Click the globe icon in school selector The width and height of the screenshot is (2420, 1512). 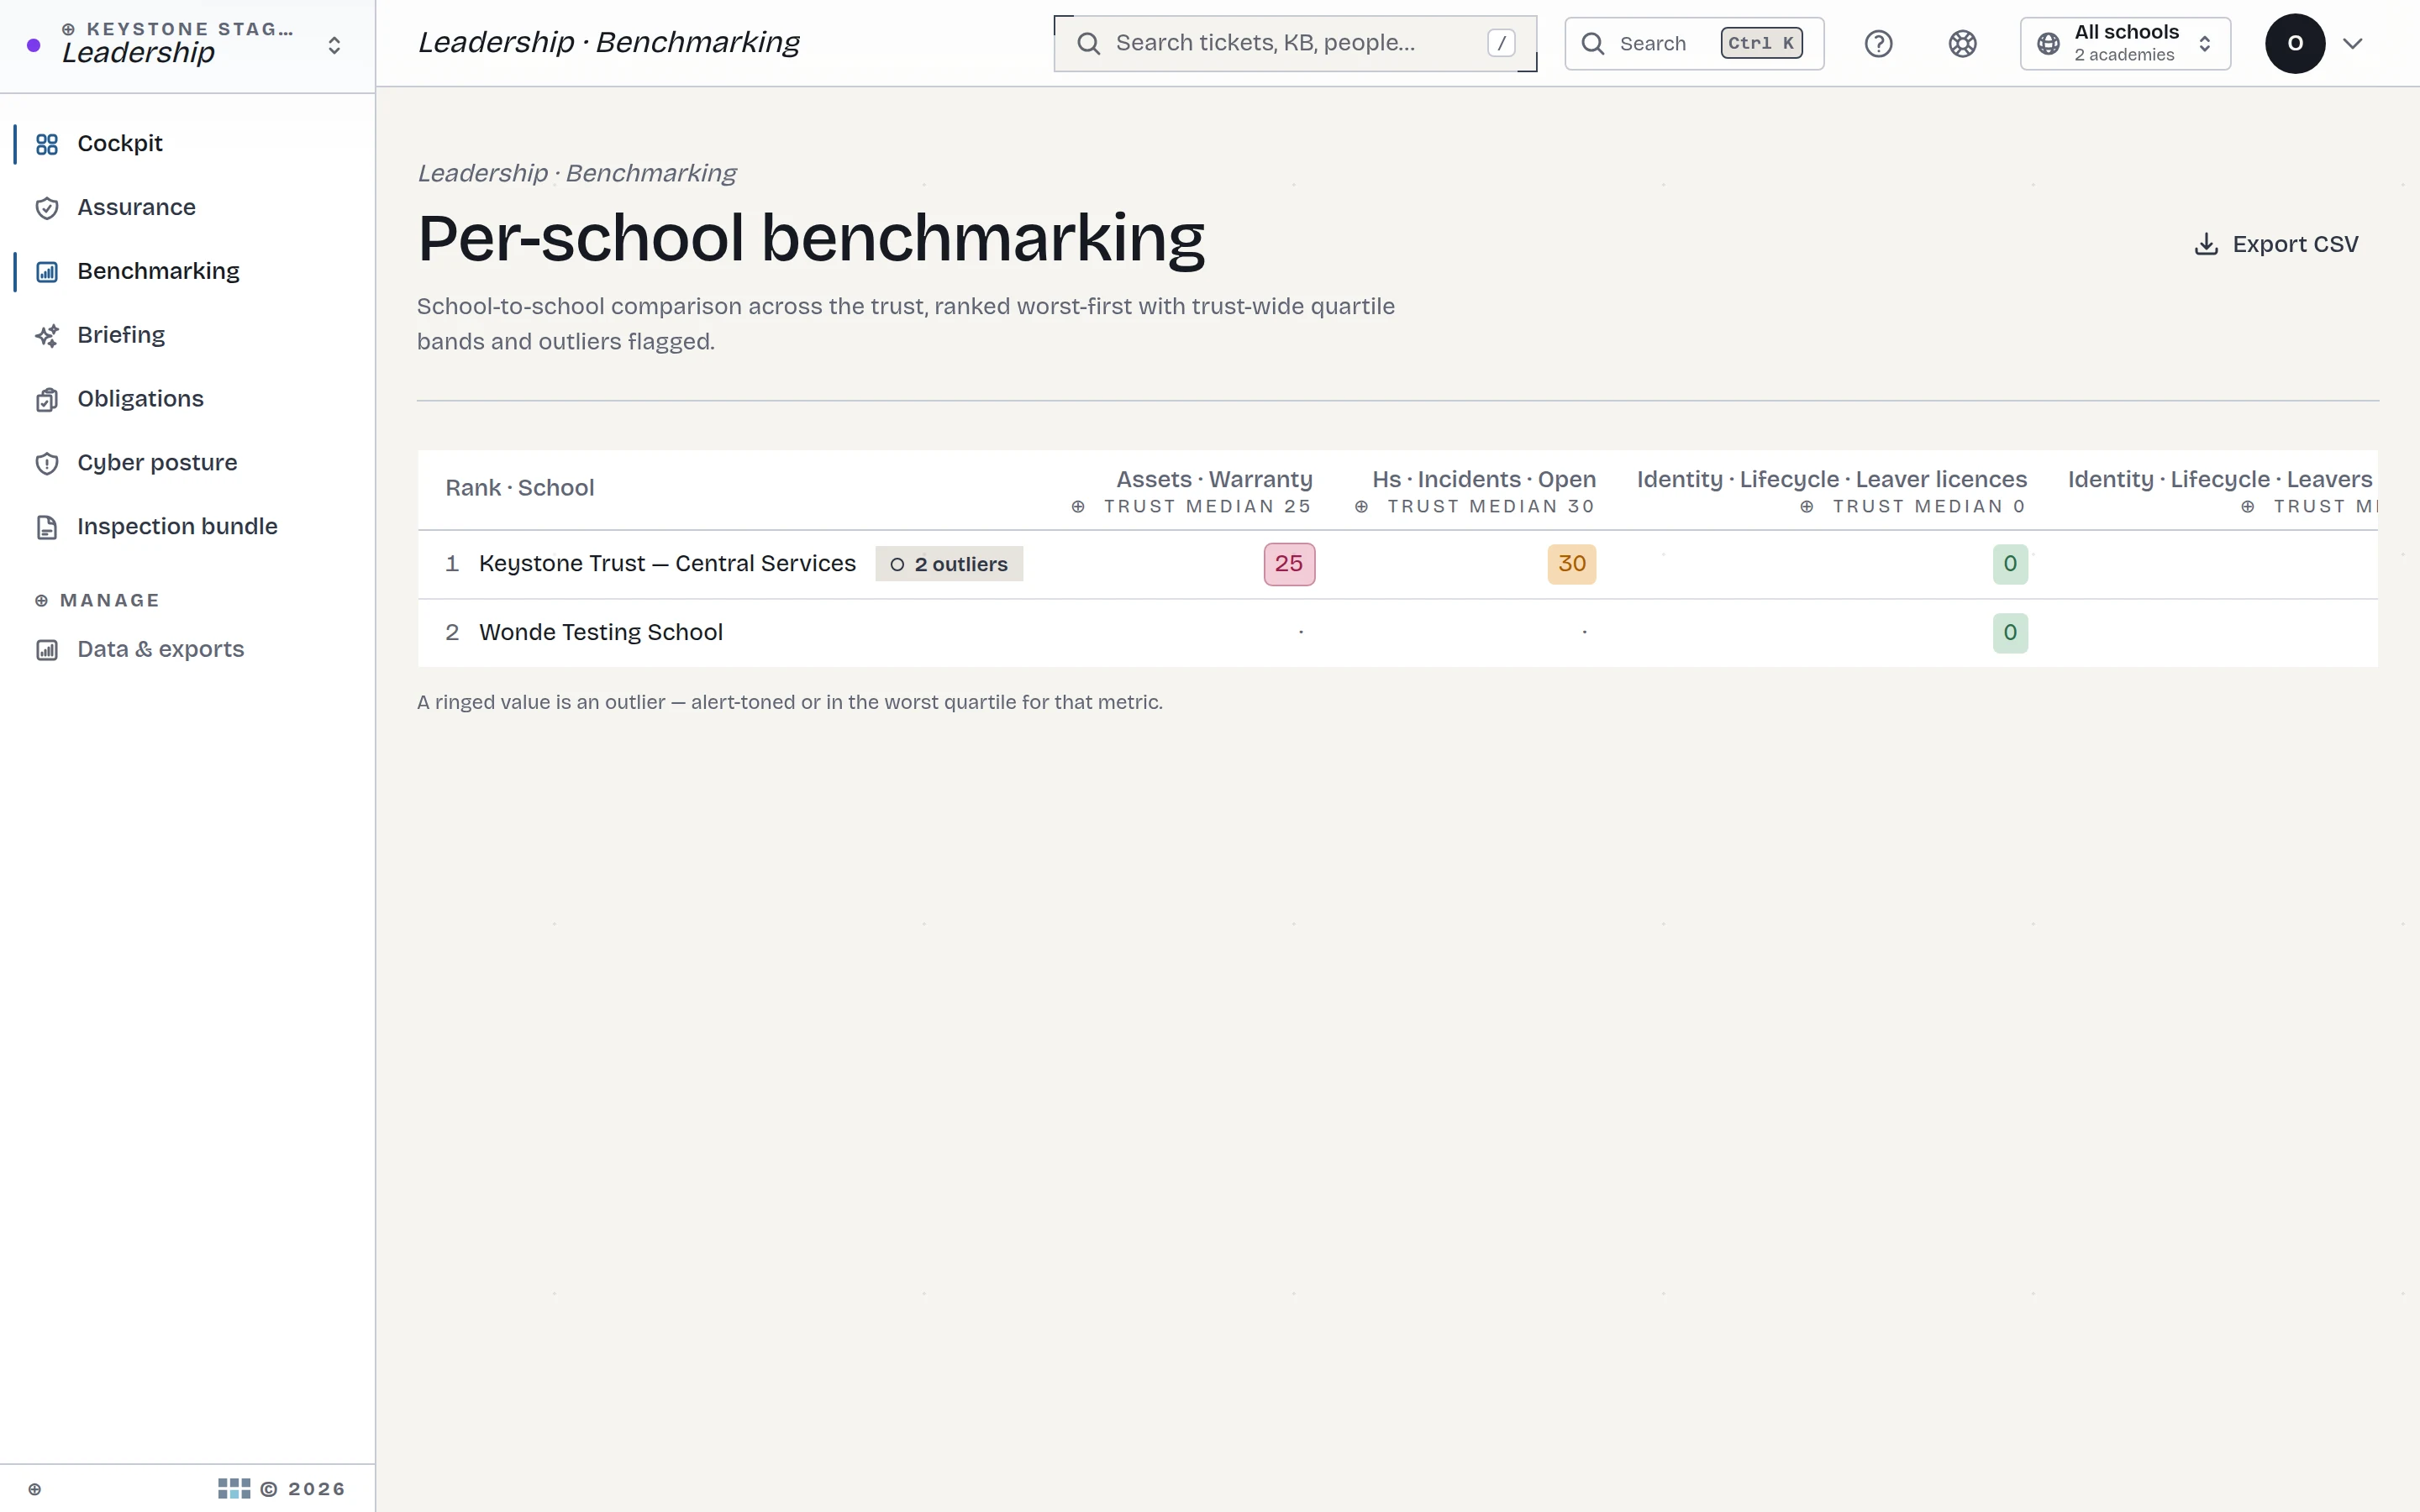point(2048,44)
